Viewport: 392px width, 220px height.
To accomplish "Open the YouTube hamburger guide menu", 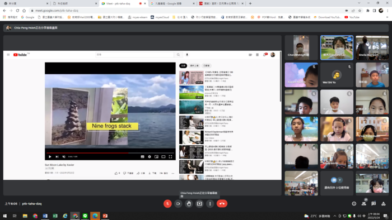I will pyautogui.click(x=8, y=55).
